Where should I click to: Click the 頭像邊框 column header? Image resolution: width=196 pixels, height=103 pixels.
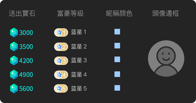click(166, 13)
